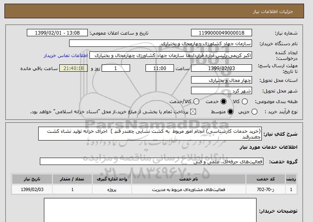
Task: Click the اطلاعات خدمات مورد نیاز heading
Action: tap(268, 147)
